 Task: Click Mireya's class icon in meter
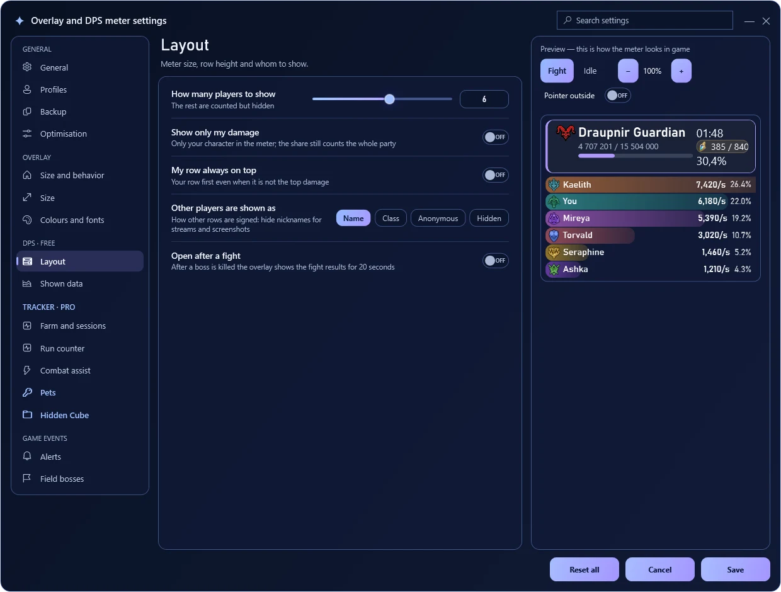(x=554, y=219)
